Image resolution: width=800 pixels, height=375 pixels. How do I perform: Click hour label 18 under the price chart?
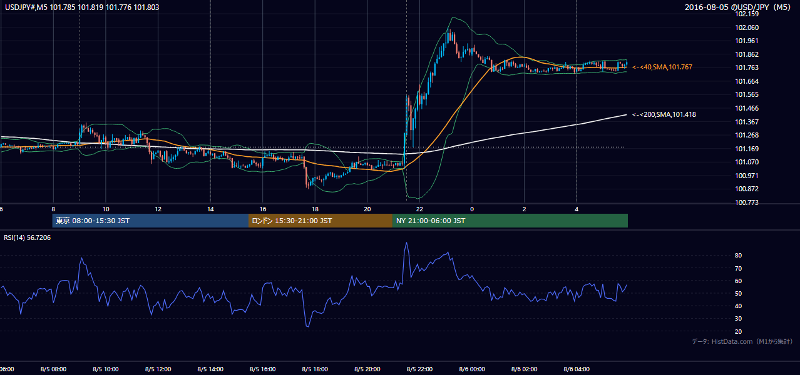pyautogui.click(x=315, y=209)
